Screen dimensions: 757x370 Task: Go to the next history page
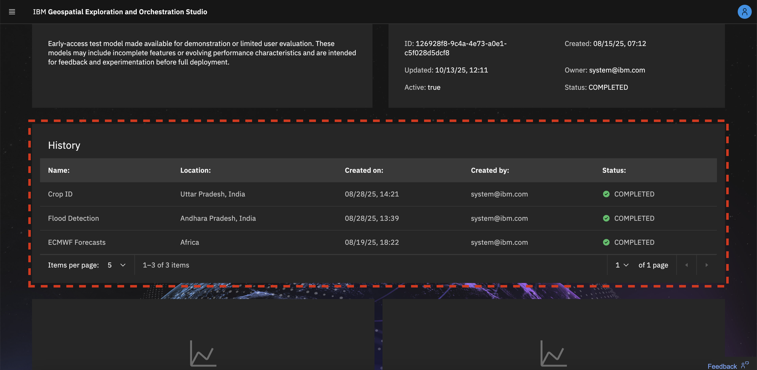[x=706, y=265]
